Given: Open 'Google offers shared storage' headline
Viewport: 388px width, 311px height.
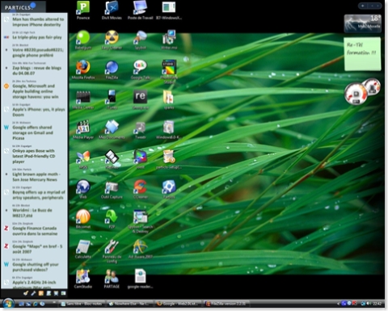Looking at the screenshot, I should [32, 132].
